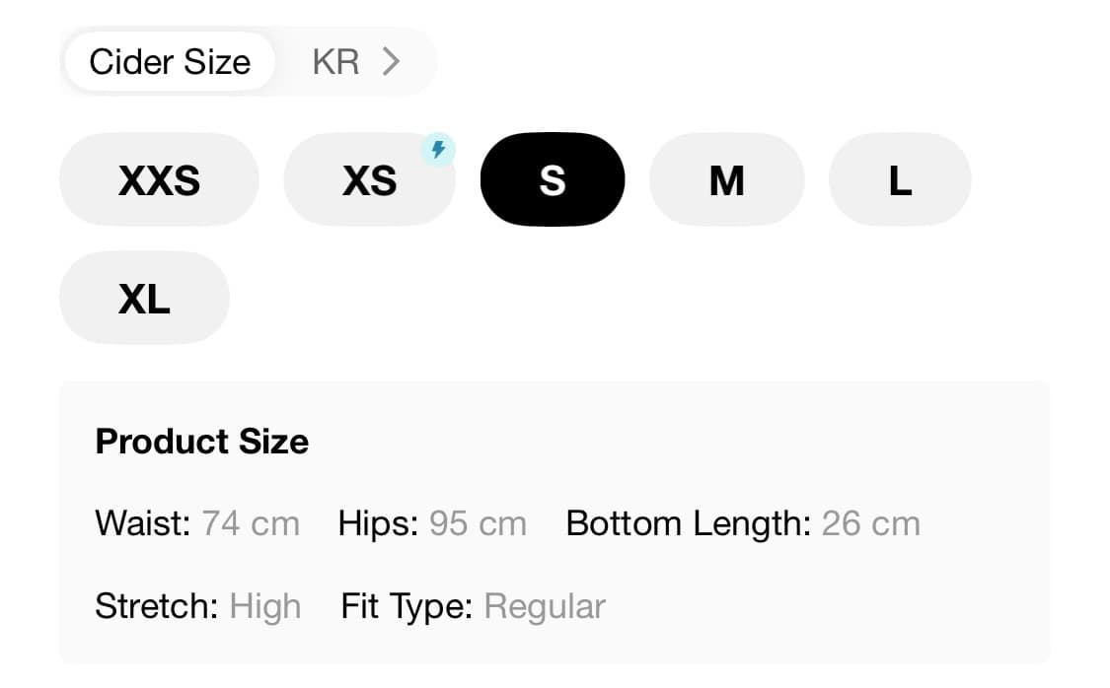Click the lightning bolt badge on XS
Screen dimensions: 1110x688
[x=438, y=150]
